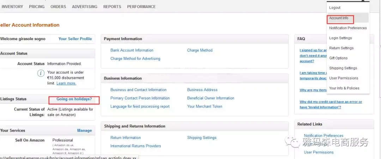Choose Shipping Settings in dropdown menu
The width and height of the screenshot is (381, 159).
tap(343, 68)
